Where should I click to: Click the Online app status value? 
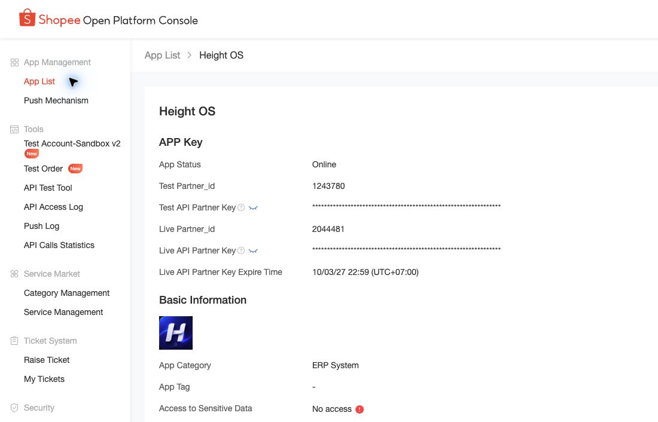pos(324,164)
